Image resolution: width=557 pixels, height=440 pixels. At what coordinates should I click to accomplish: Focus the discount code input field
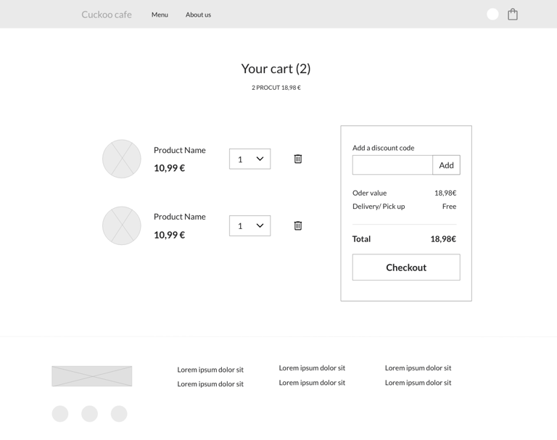(392, 165)
